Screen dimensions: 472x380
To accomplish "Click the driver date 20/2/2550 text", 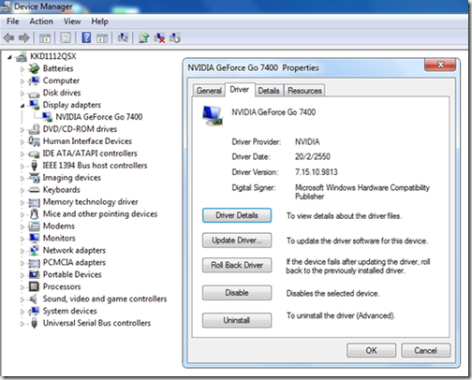I will (x=313, y=156).
